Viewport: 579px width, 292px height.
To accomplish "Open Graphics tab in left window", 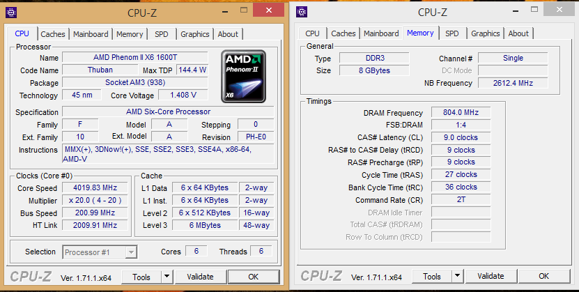I will (195, 34).
